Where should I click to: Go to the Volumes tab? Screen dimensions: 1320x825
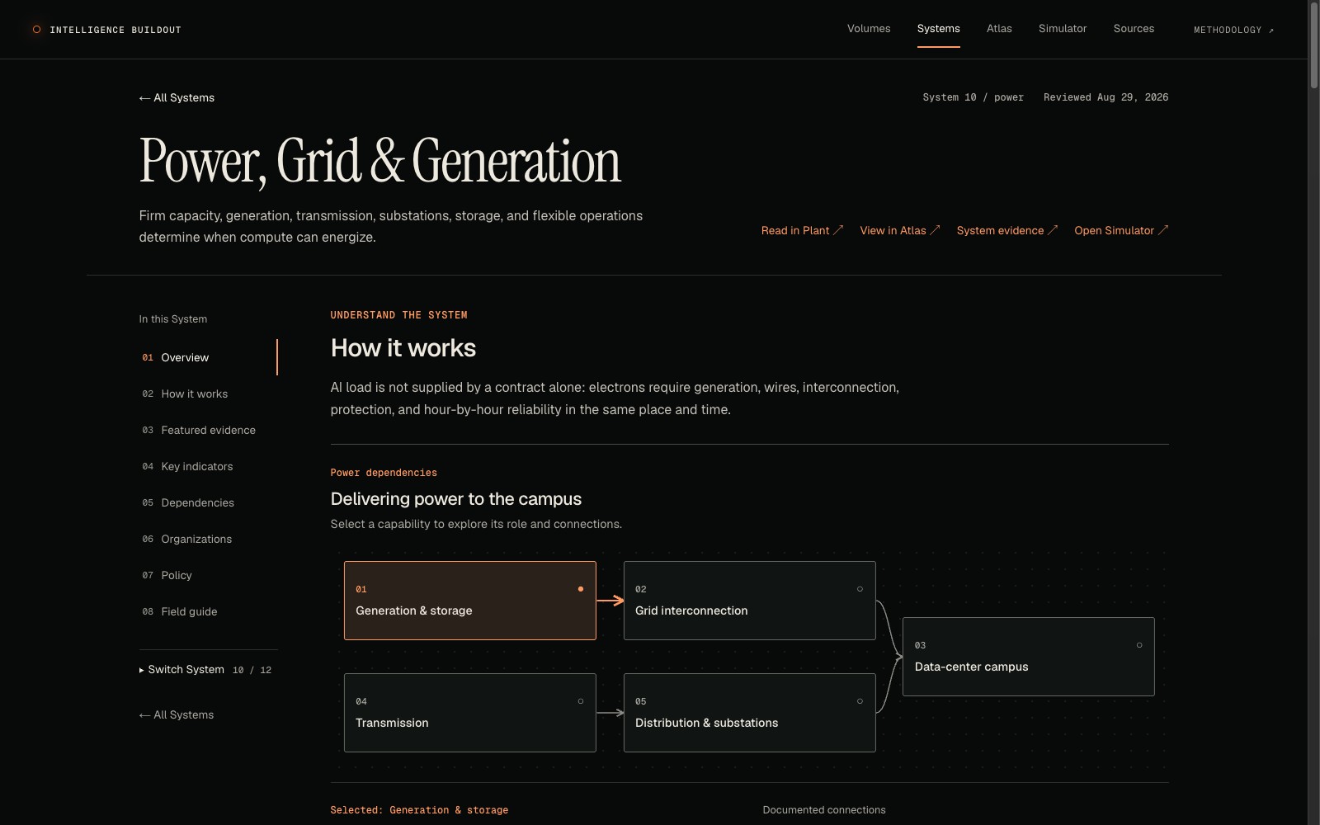[869, 29]
